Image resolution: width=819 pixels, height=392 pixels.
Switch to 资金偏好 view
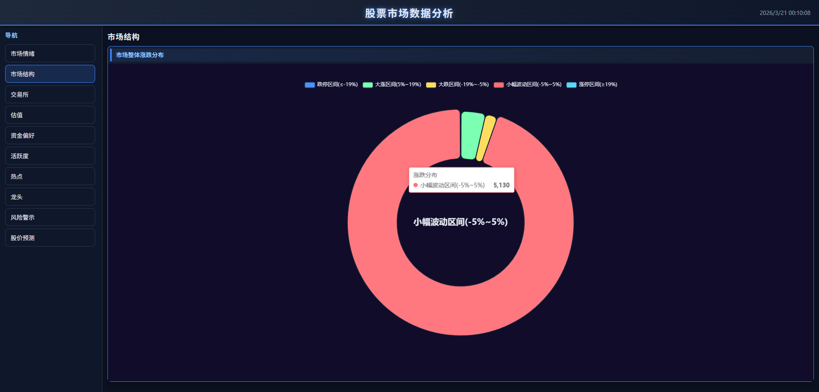[50, 136]
